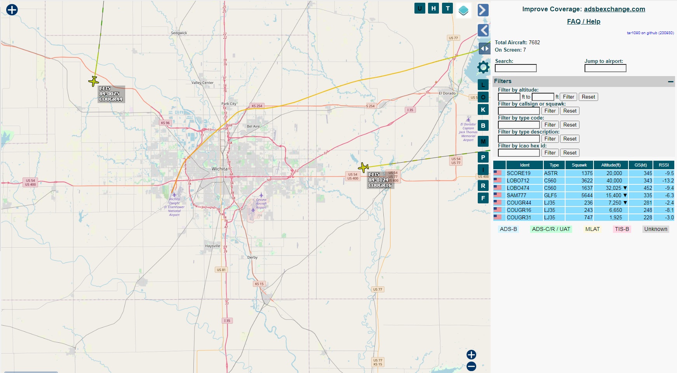This screenshot has height=373, width=677.
Task: Select the COUGR44 aircraft icon on map
Action: tap(94, 82)
